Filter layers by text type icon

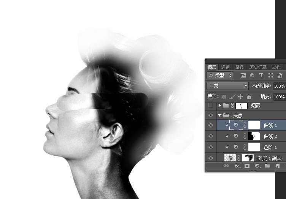(x=261, y=76)
